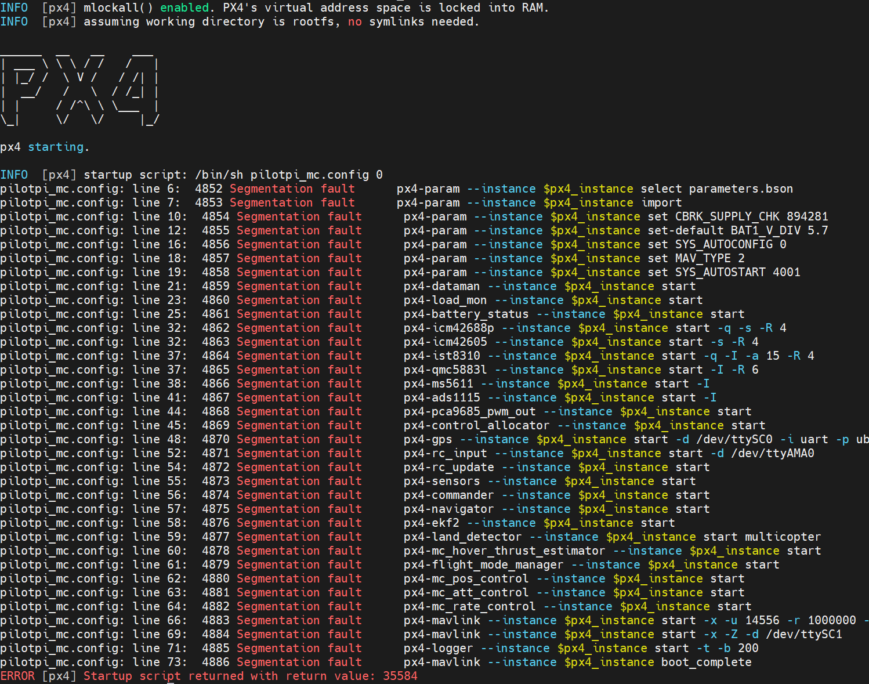Click the px4-qmc5883l start command
Screen dimensions: 869x684
click(x=581, y=370)
